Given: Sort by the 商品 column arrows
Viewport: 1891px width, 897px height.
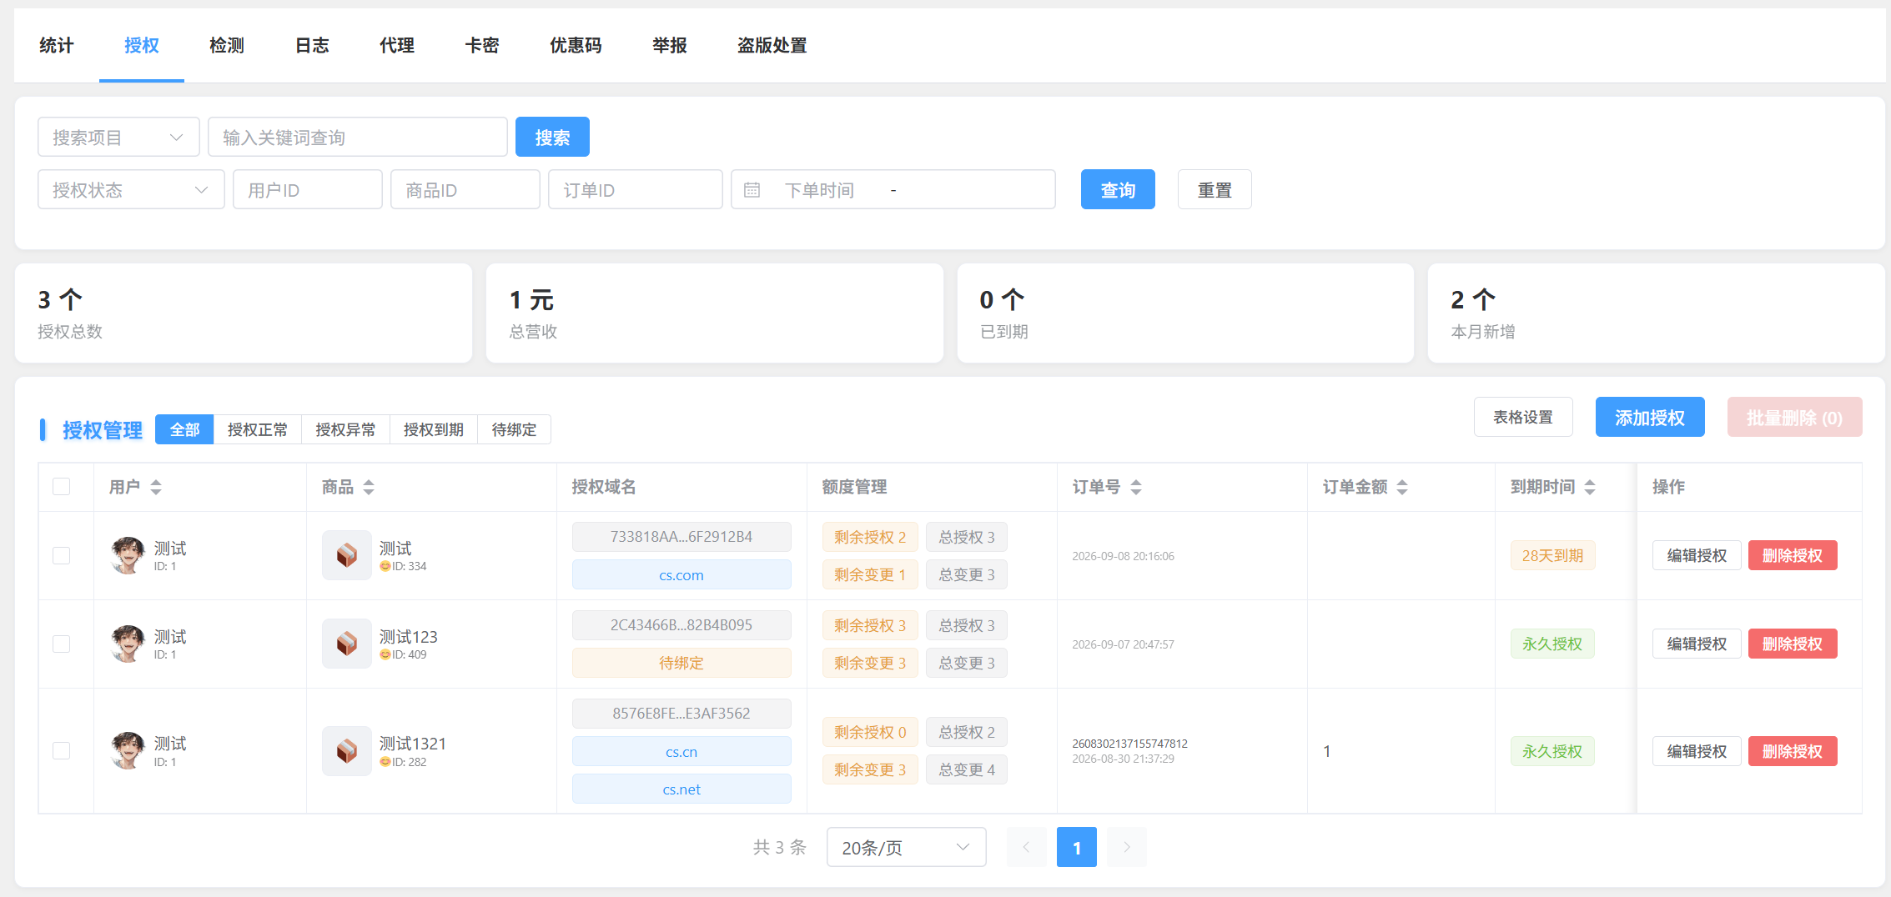Looking at the screenshot, I should 369,487.
